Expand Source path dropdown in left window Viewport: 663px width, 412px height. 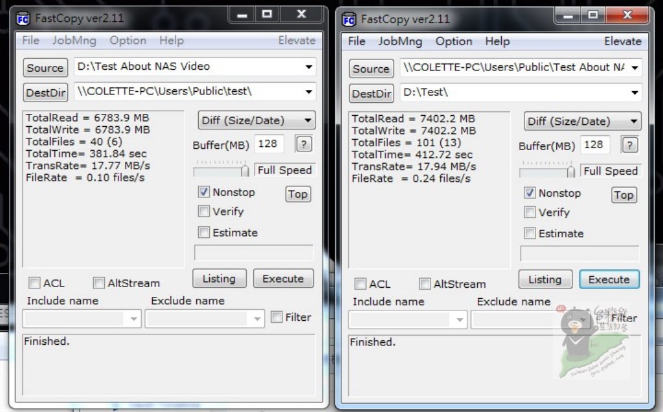(x=309, y=67)
